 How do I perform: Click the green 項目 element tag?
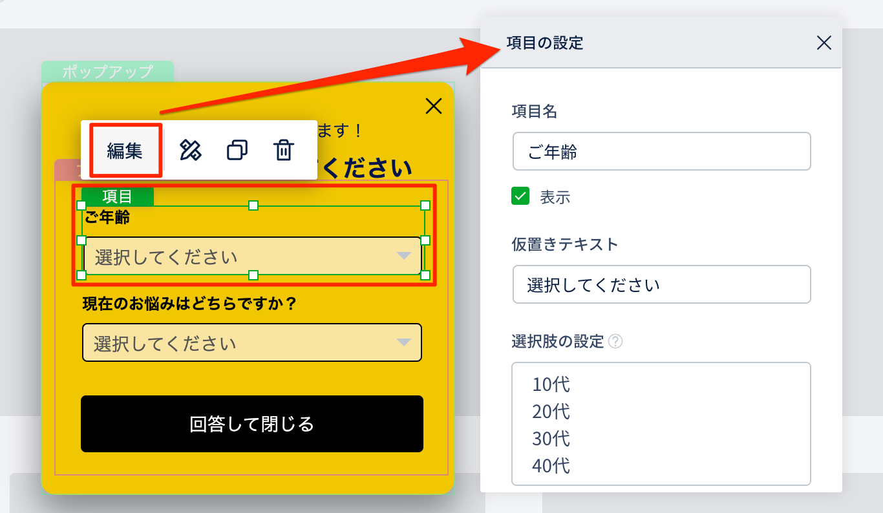click(117, 196)
